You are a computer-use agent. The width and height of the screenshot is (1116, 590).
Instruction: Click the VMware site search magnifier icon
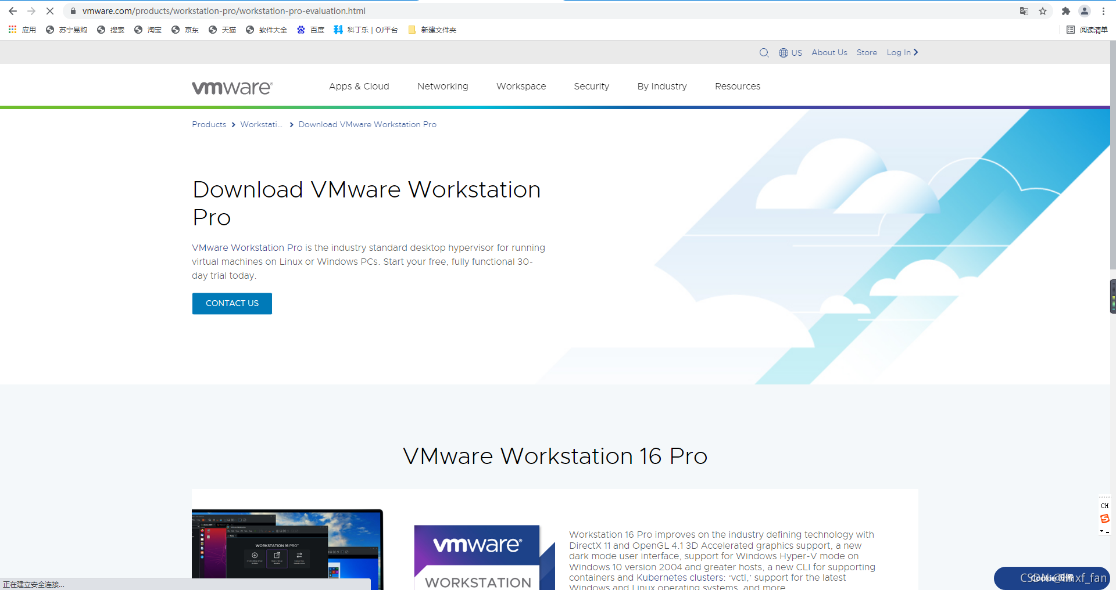click(764, 53)
